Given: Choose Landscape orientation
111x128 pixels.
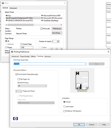Looking at the screenshot, I should [64, 106].
